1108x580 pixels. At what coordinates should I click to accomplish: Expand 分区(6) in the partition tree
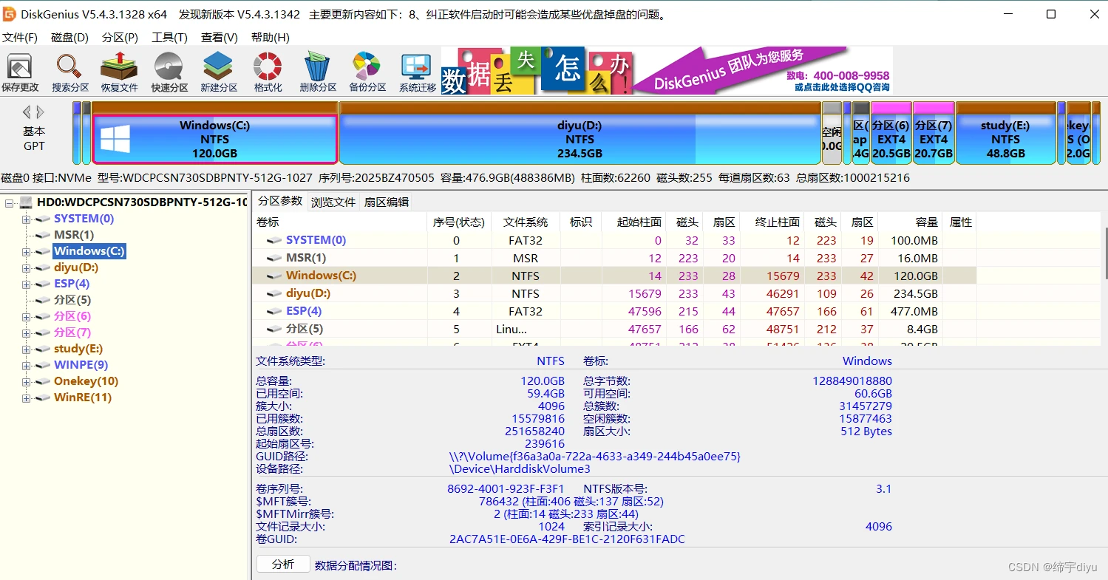tap(26, 316)
